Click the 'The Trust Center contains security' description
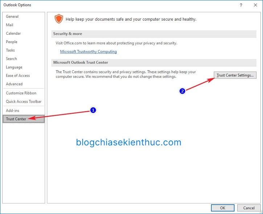 pos(126,74)
